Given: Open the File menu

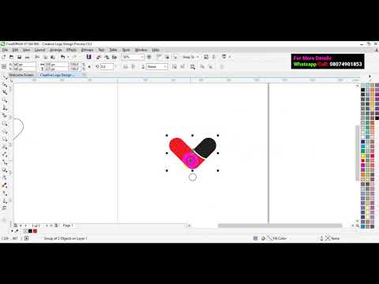Looking at the screenshot, I should (5, 50).
